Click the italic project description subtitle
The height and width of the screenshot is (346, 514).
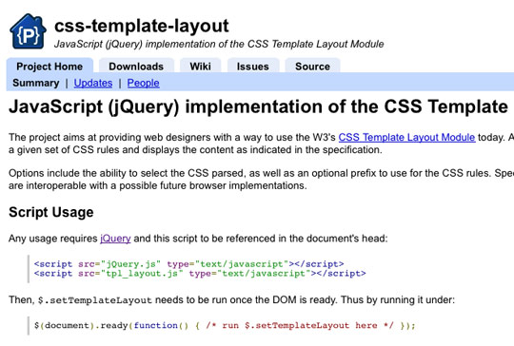pyautogui.click(x=219, y=44)
